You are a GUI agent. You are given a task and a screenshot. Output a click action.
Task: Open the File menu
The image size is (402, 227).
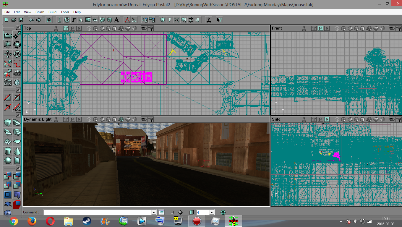(7, 12)
